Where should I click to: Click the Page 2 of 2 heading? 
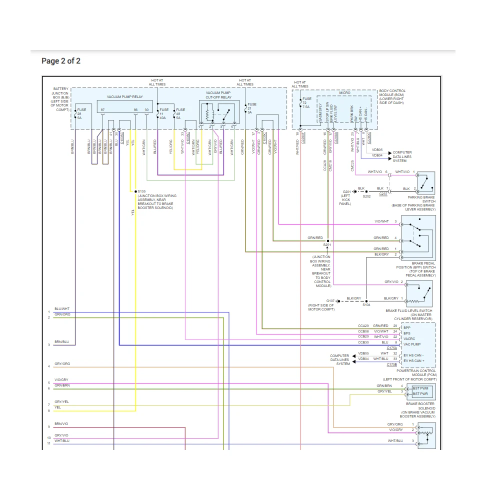point(61,61)
